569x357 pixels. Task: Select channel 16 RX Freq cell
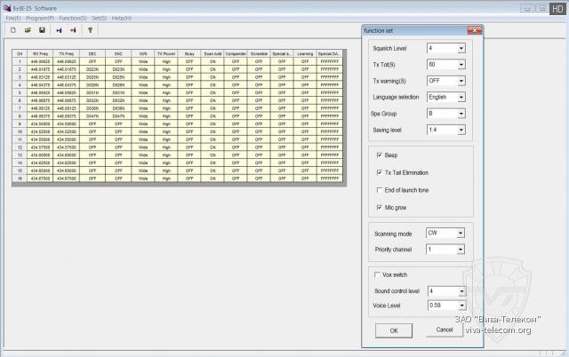coord(40,178)
